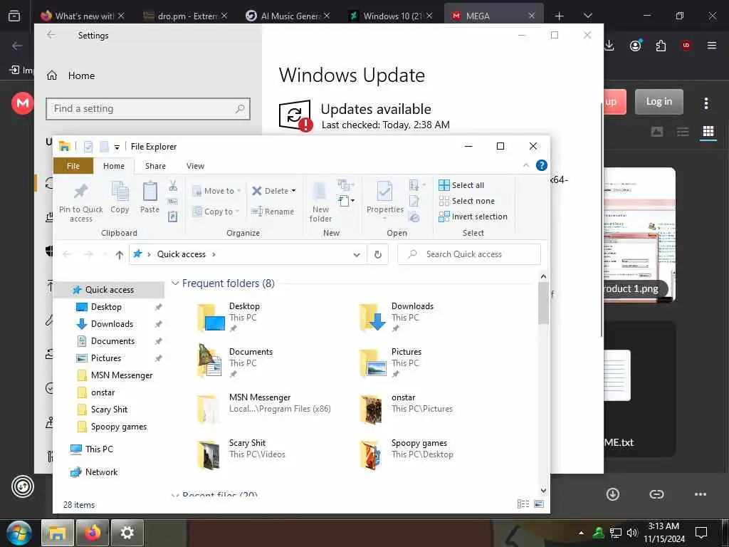Screen dimensions: 729x547
Task: Click the Edit icon in Open group
Action: click(414, 202)
